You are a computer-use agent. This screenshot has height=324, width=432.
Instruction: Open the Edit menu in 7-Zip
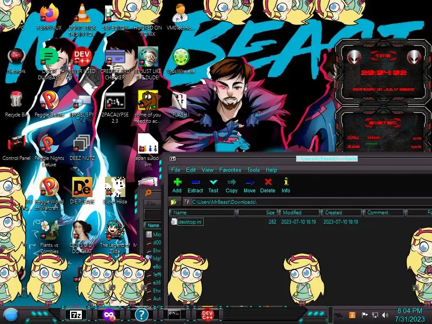pos(191,170)
